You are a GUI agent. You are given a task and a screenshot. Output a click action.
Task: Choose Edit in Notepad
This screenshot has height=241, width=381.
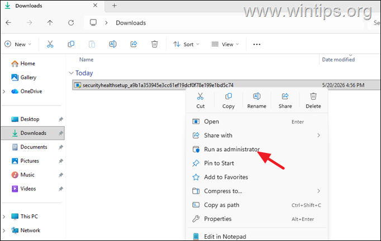[x=256, y=236]
